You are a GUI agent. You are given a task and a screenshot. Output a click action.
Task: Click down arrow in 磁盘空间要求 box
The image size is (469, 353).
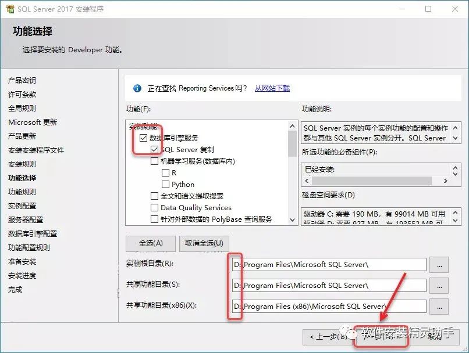(x=455, y=221)
